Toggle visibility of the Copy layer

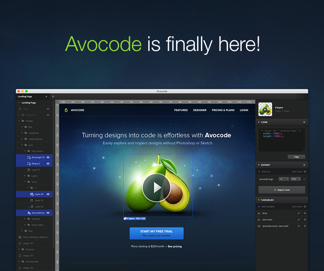click(x=48, y=109)
